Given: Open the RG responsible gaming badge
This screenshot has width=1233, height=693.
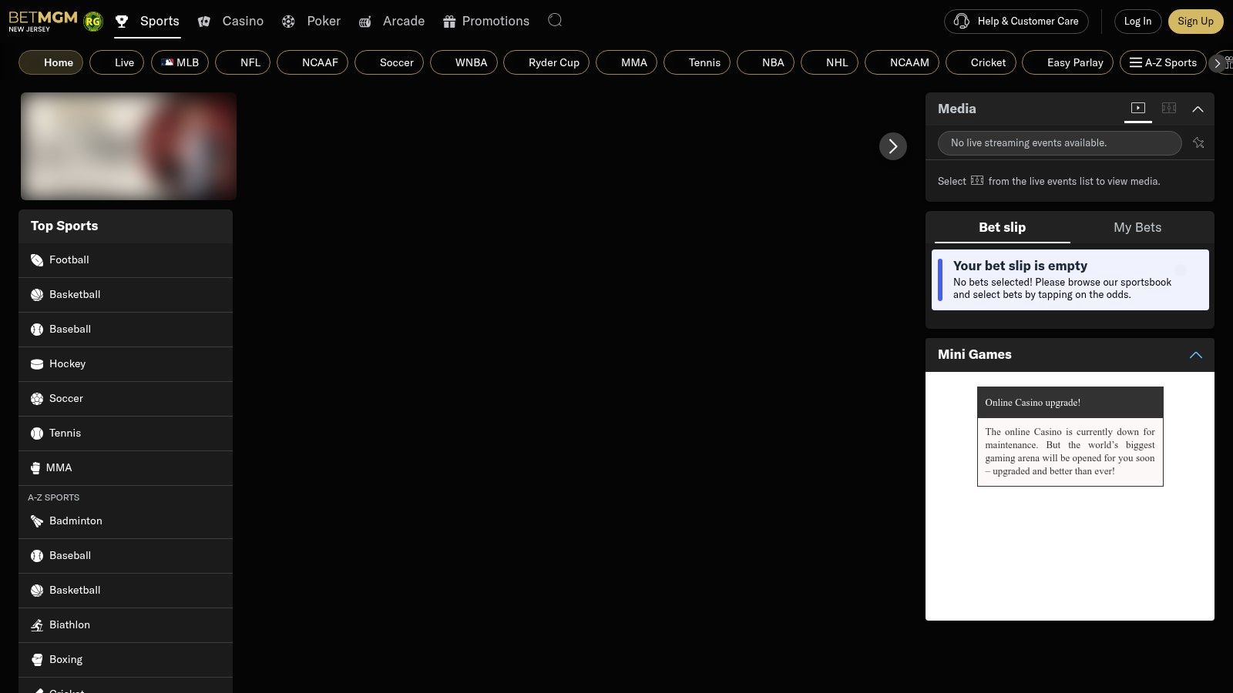Looking at the screenshot, I should 93,22.
